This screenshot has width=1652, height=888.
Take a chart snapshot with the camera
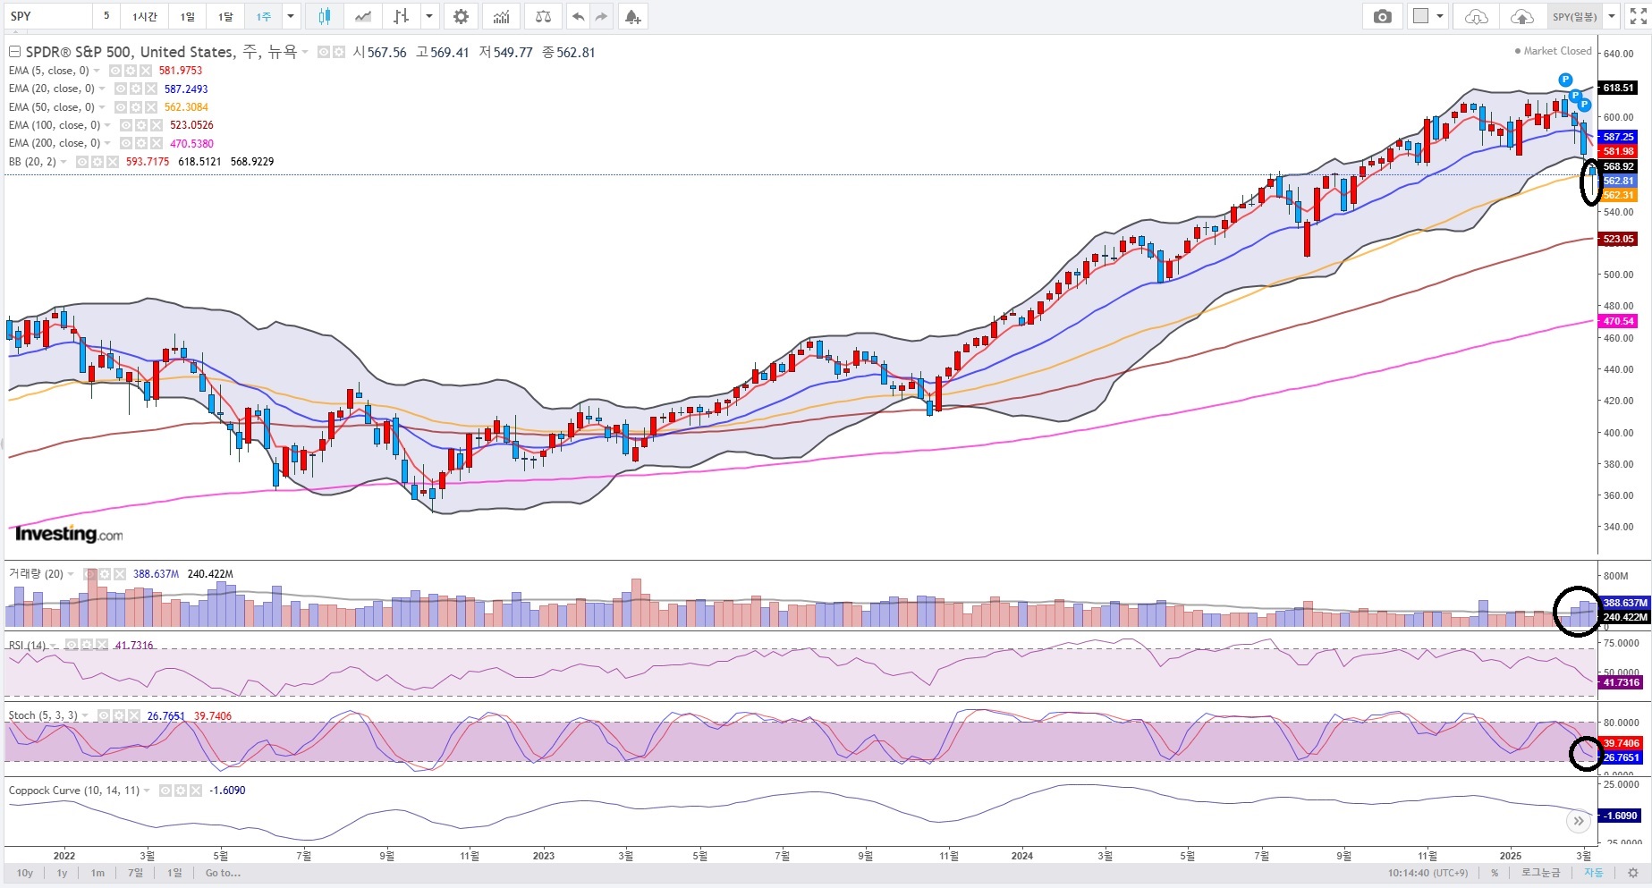pyautogui.click(x=1383, y=16)
